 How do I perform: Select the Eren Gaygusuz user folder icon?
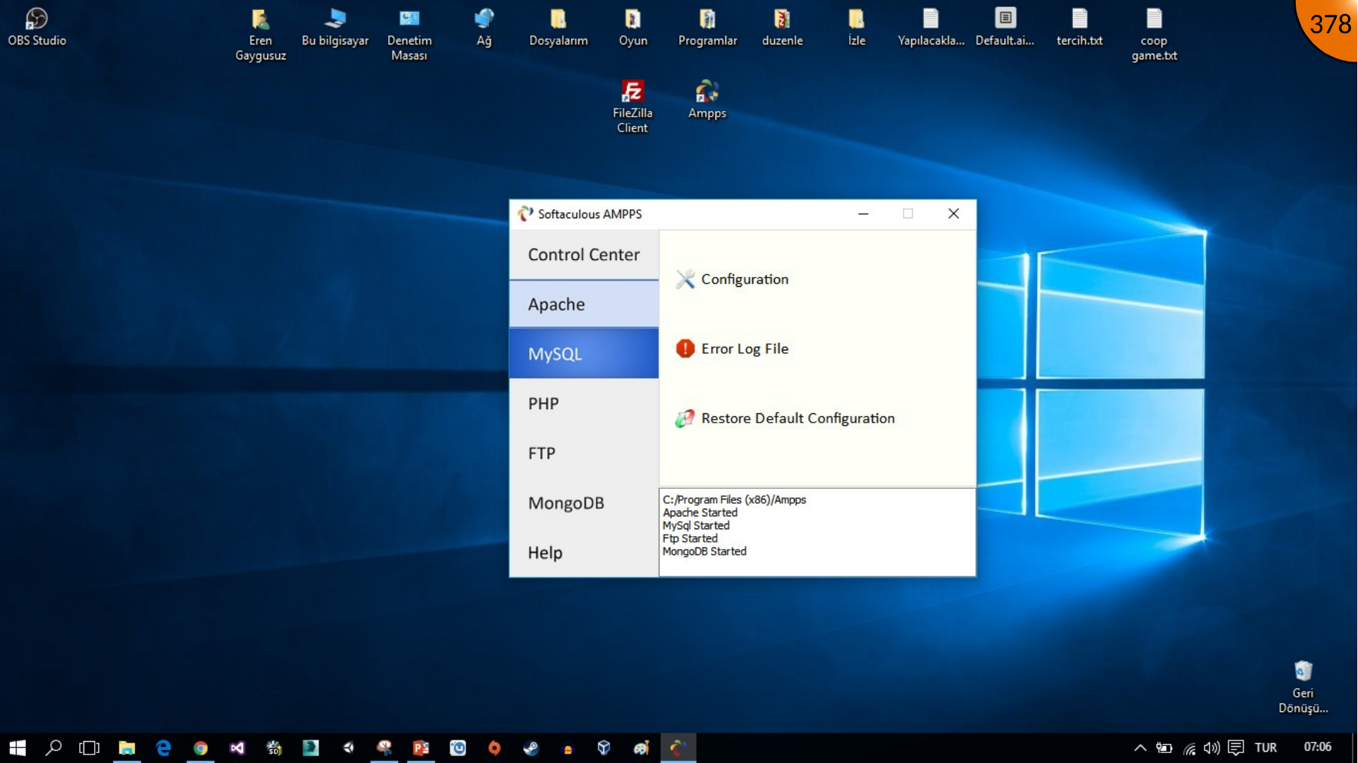pyautogui.click(x=261, y=35)
